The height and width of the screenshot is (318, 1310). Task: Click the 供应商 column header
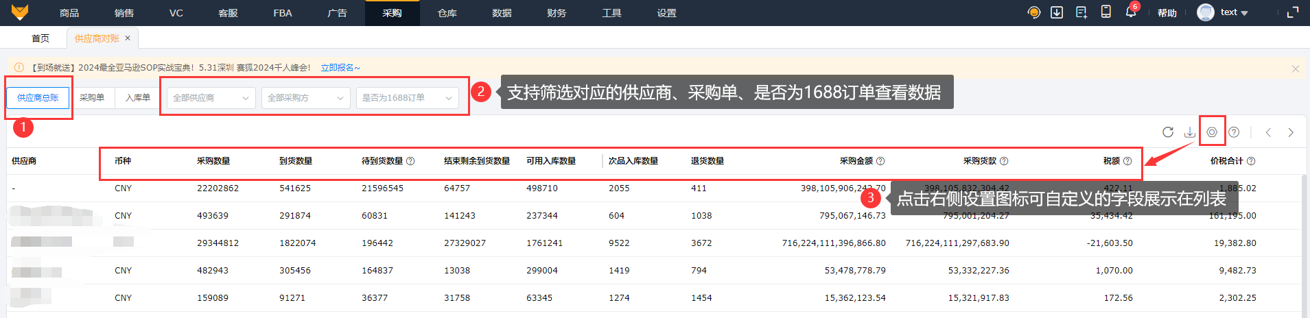24,161
